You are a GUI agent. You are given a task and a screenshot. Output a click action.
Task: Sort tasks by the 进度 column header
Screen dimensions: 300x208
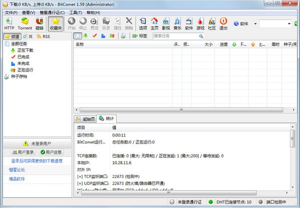[x=222, y=44]
